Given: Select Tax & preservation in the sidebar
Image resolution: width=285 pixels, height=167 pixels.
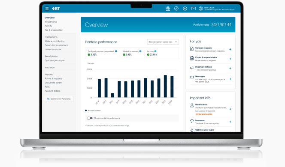Looking at the screenshot, I should [54, 30].
